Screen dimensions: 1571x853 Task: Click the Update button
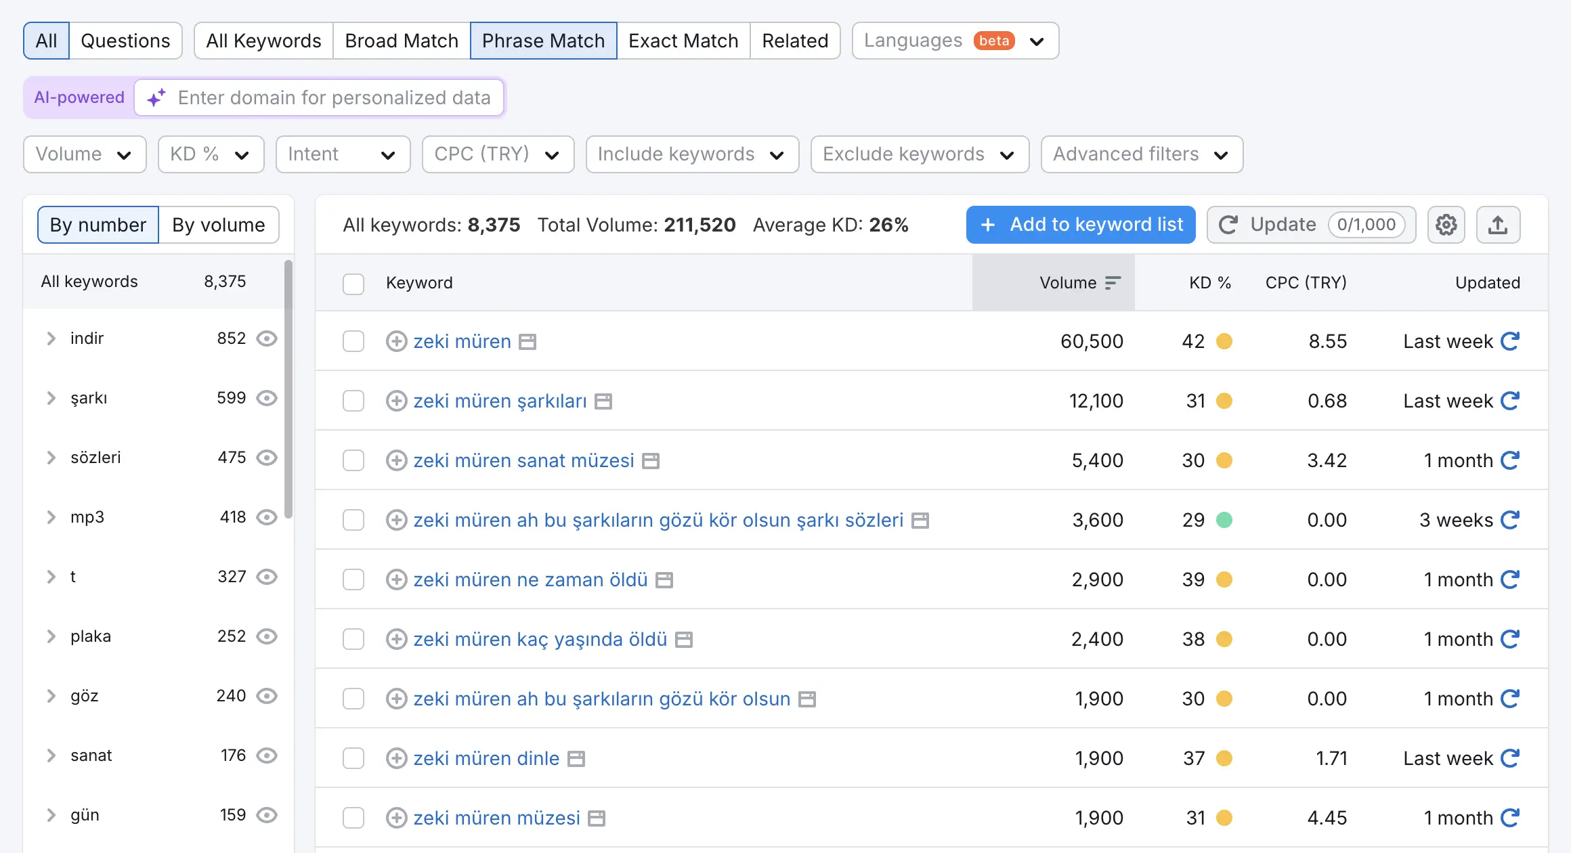1311,225
